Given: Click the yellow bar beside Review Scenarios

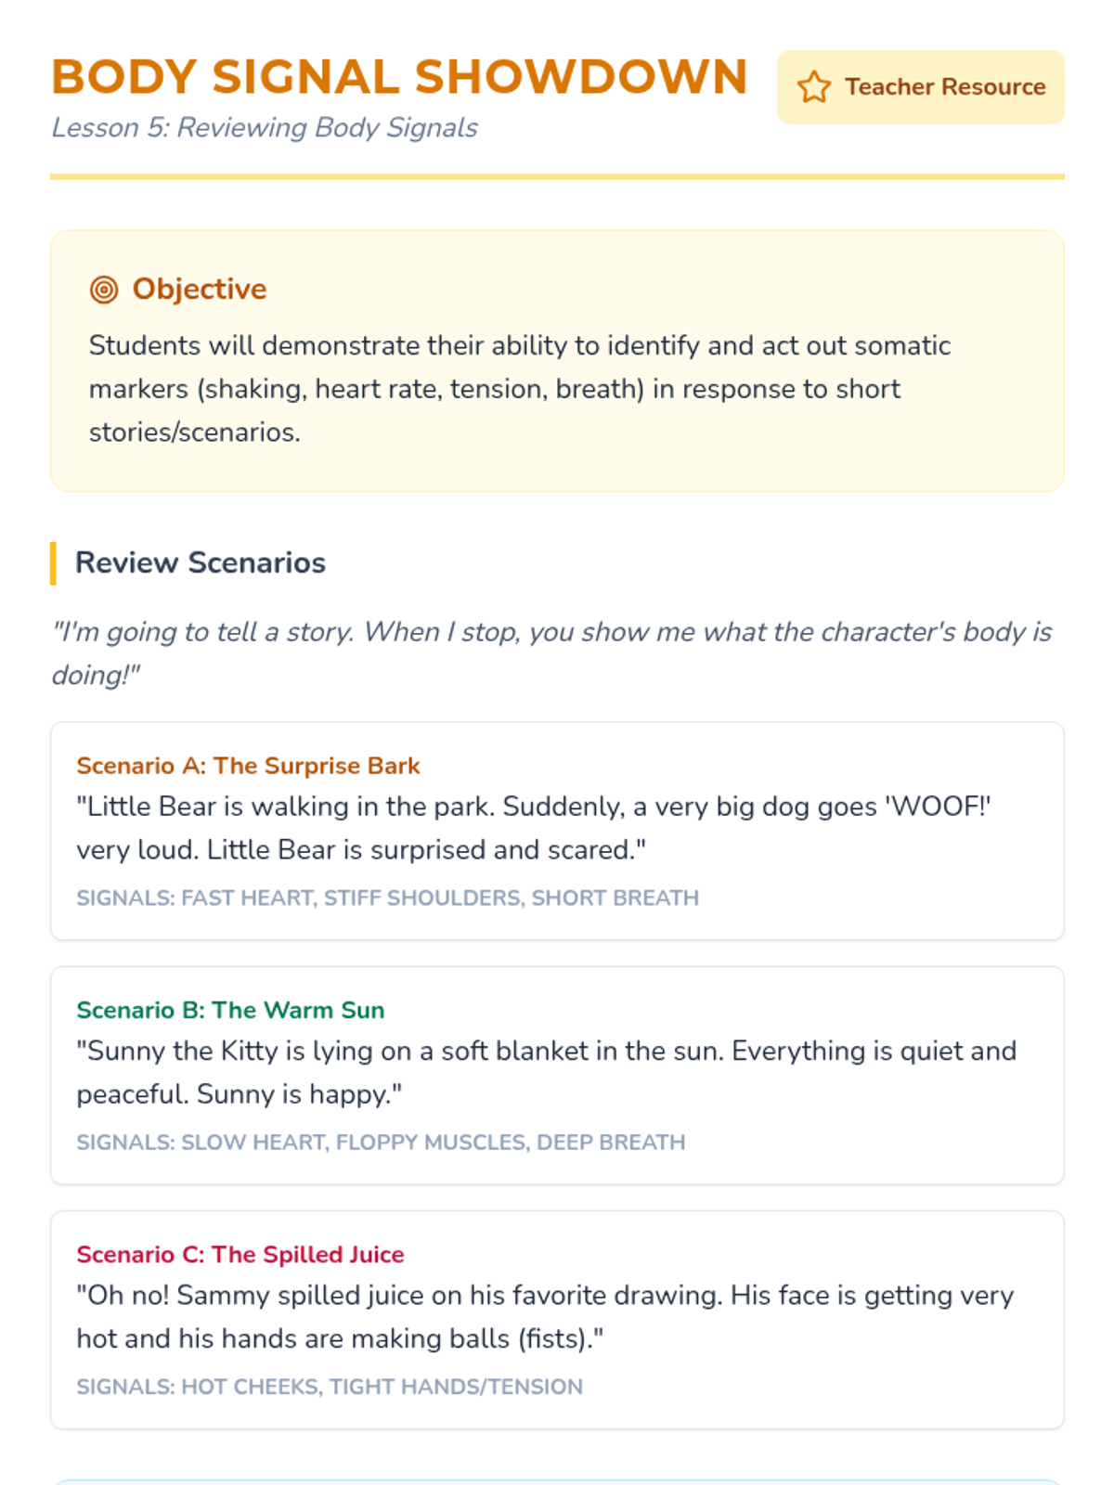Looking at the screenshot, I should point(54,563).
